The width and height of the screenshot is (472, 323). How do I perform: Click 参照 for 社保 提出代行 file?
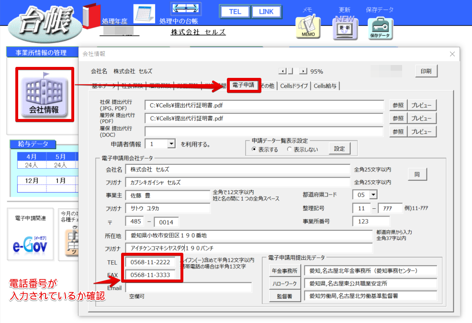pyautogui.click(x=398, y=105)
